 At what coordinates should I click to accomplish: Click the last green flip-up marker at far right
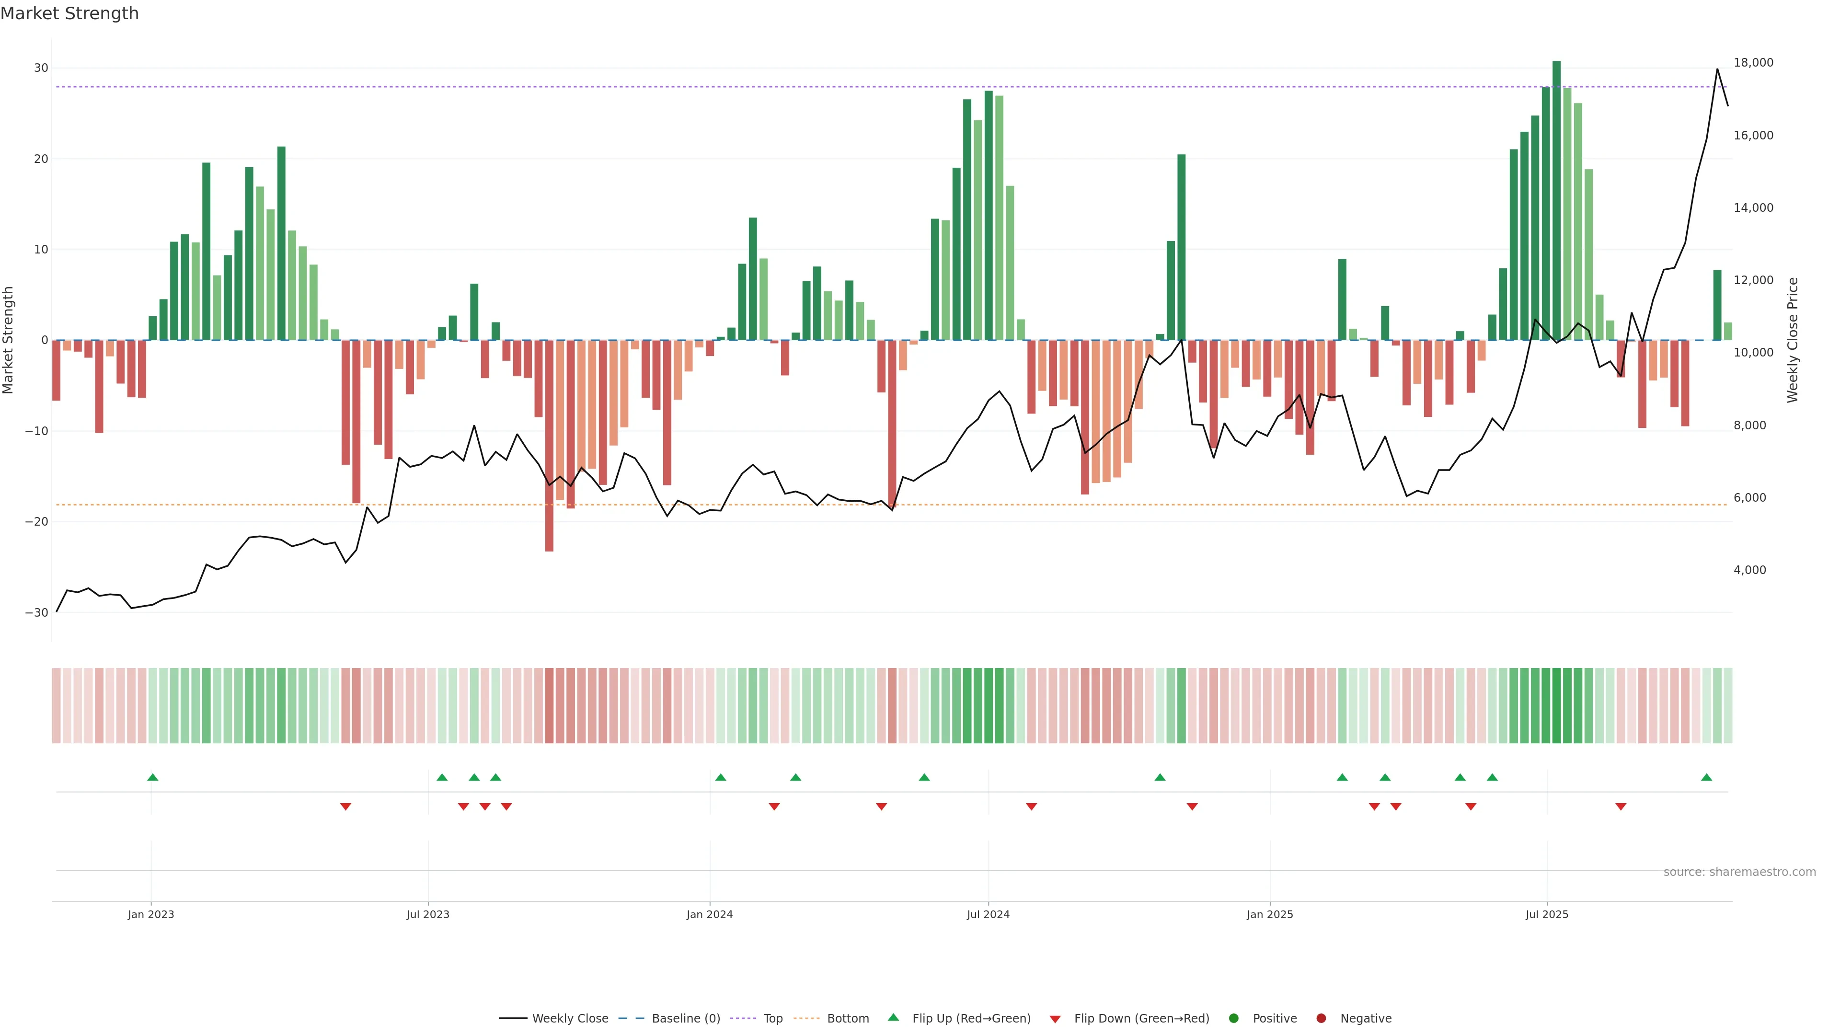click(x=1706, y=777)
